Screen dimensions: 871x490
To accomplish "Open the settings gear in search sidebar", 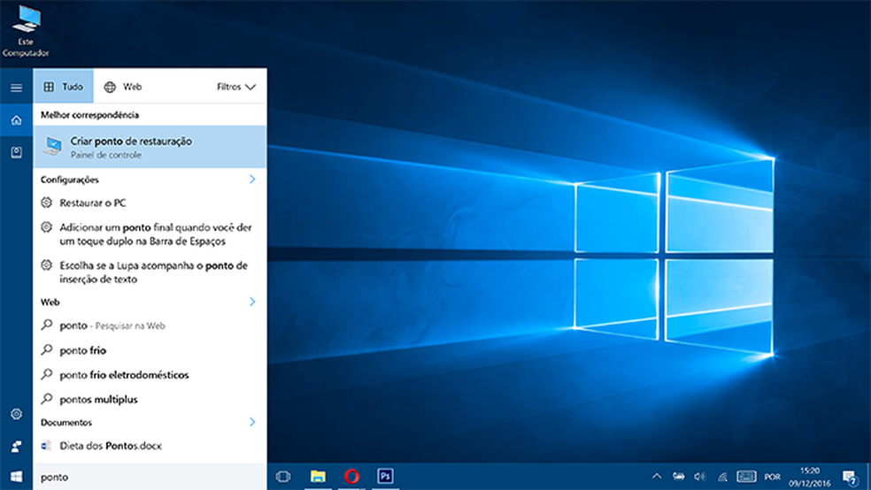I will point(16,414).
